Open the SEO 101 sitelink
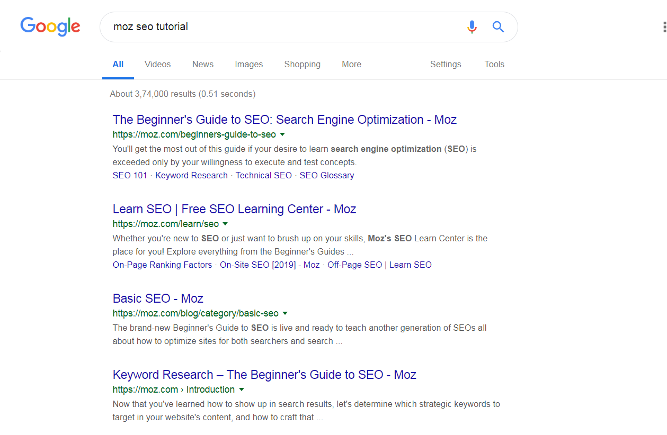The image size is (667, 435). [x=130, y=175]
